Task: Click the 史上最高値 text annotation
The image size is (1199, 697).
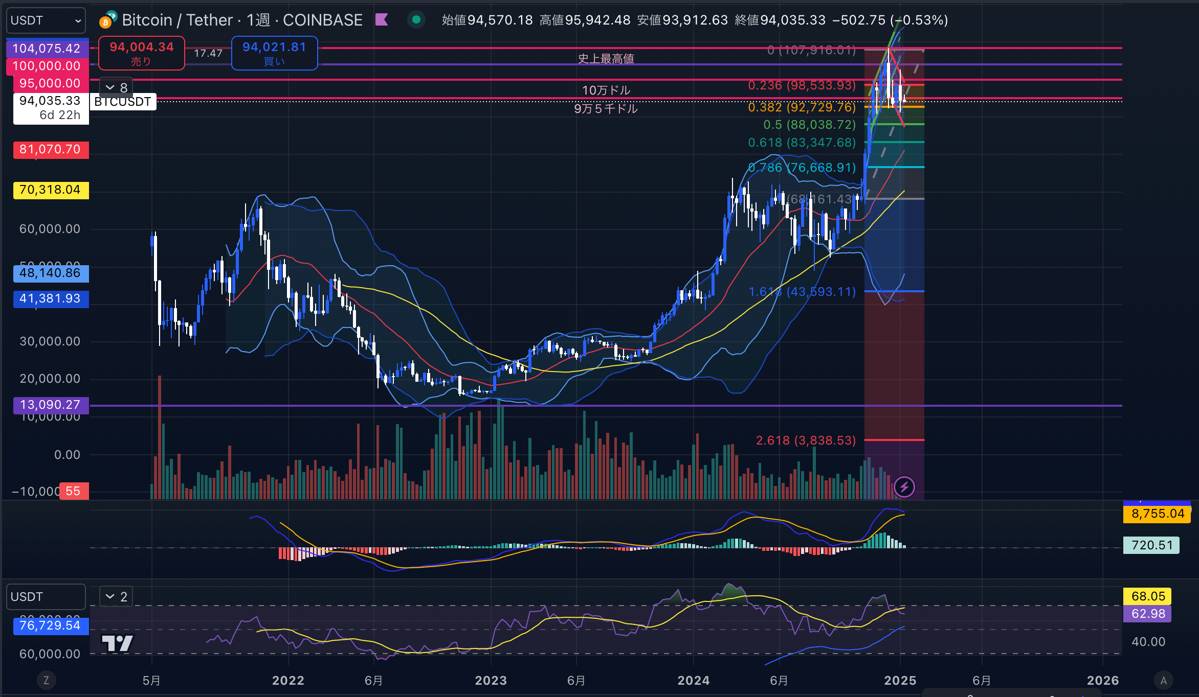Action: (606, 58)
